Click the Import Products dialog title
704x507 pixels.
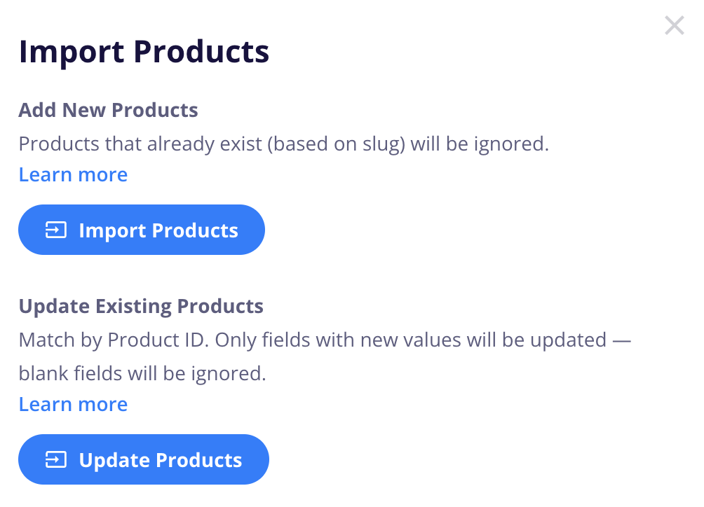(144, 52)
